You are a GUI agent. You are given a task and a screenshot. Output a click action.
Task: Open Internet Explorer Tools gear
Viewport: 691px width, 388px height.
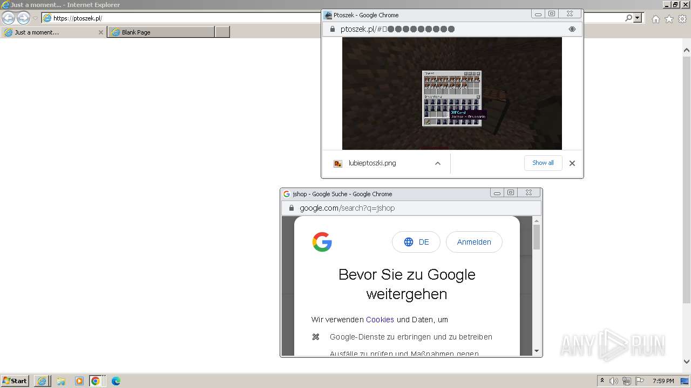pyautogui.click(x=682, y=19)
